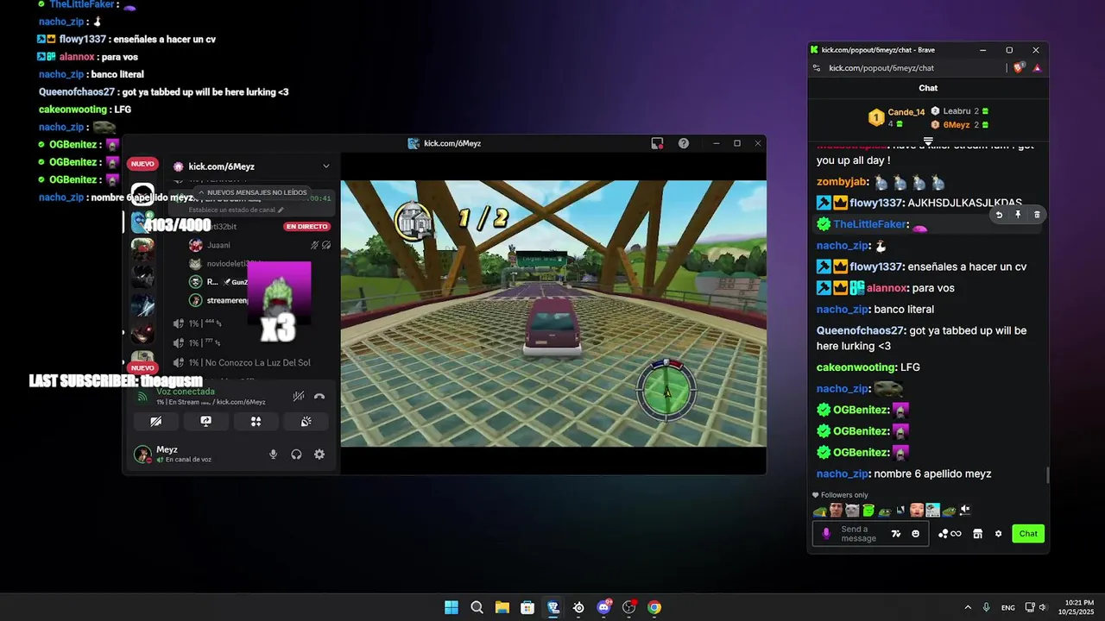The height and width of the screenshot is (621, 1105).
Task: Click the delete trash icon on TheLittleFaker message
Action: pyautogui.click(x=1037, y=215)
